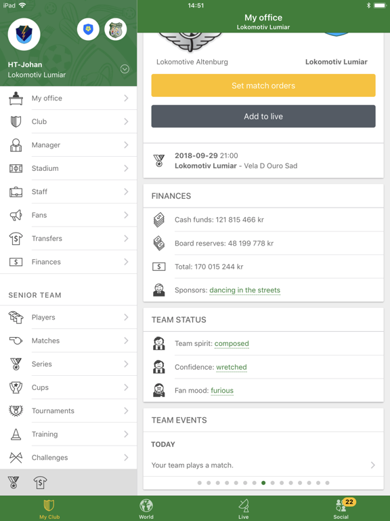This screenshot has width=390, height=521.
Task: Click the My office desk icon
Action: pyautogui.click(x=16, y=98)
